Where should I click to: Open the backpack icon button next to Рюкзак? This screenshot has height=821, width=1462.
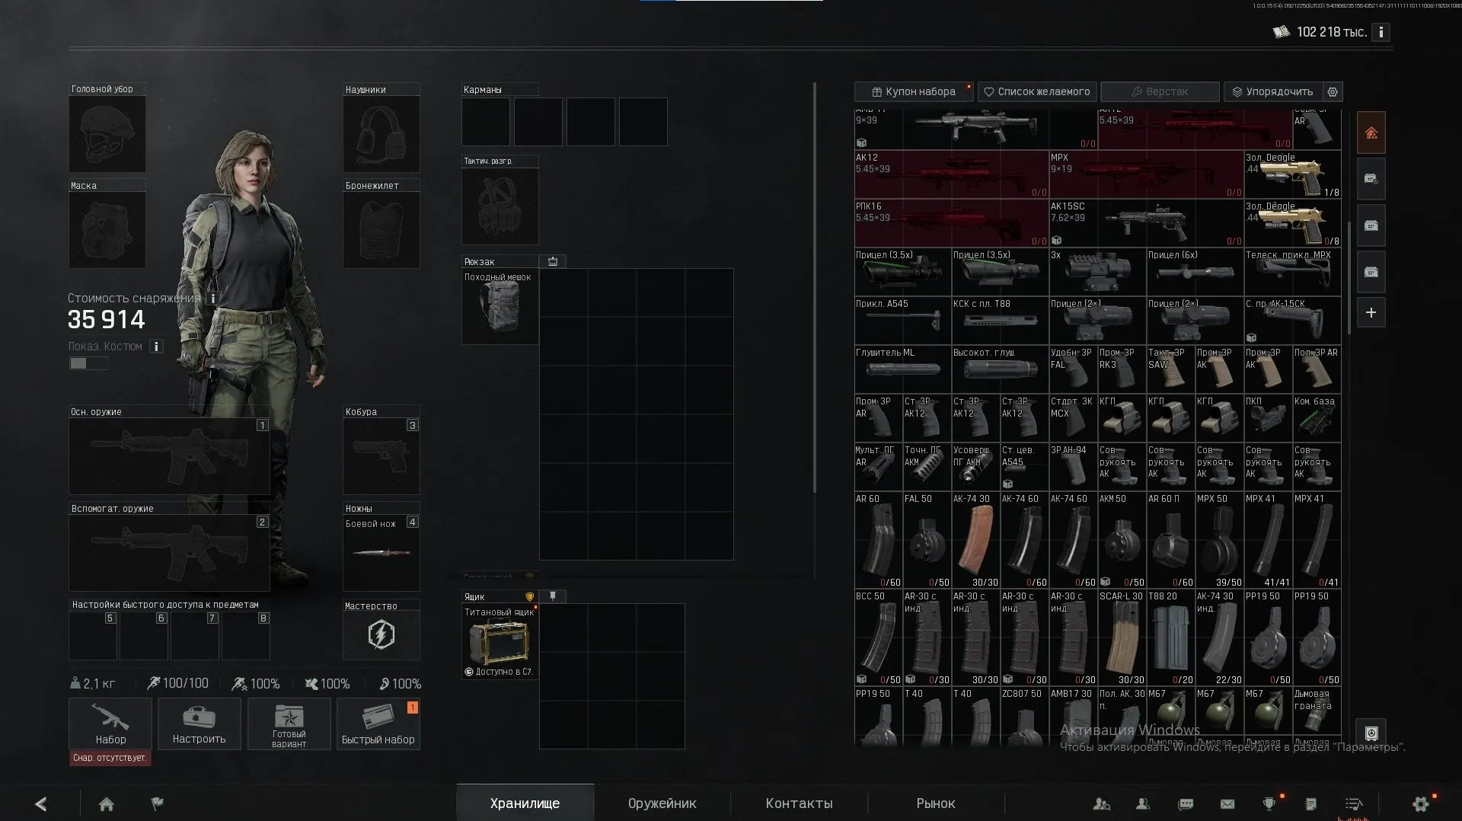[553, 261]
